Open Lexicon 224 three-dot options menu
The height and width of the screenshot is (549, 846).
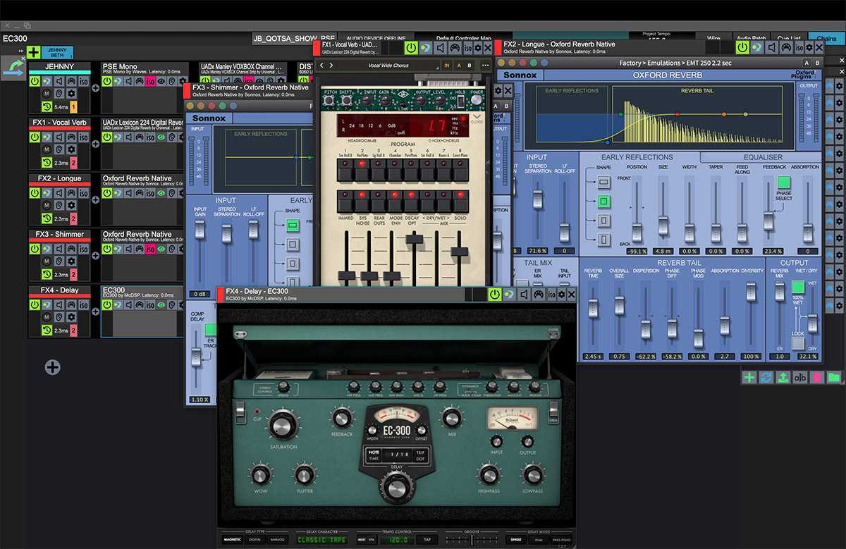485,66
